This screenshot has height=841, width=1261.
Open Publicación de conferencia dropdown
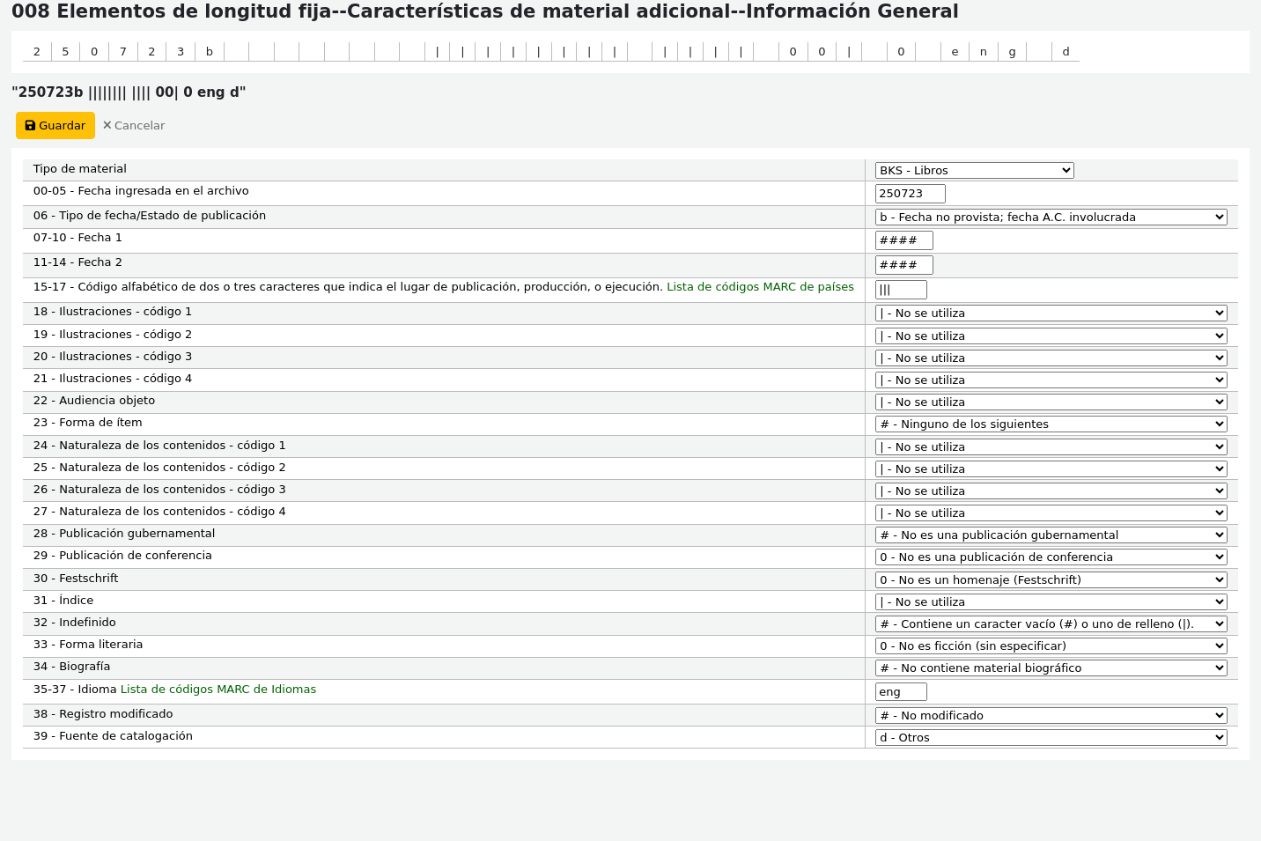(x=1051, y=557)
